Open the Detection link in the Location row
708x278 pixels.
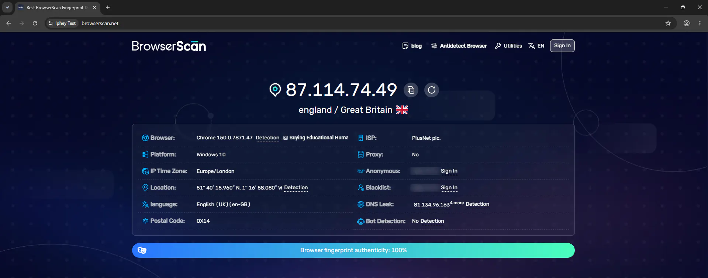point(296,188)
